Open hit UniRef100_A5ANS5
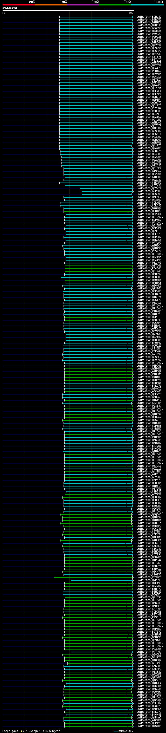 (149, 28)
